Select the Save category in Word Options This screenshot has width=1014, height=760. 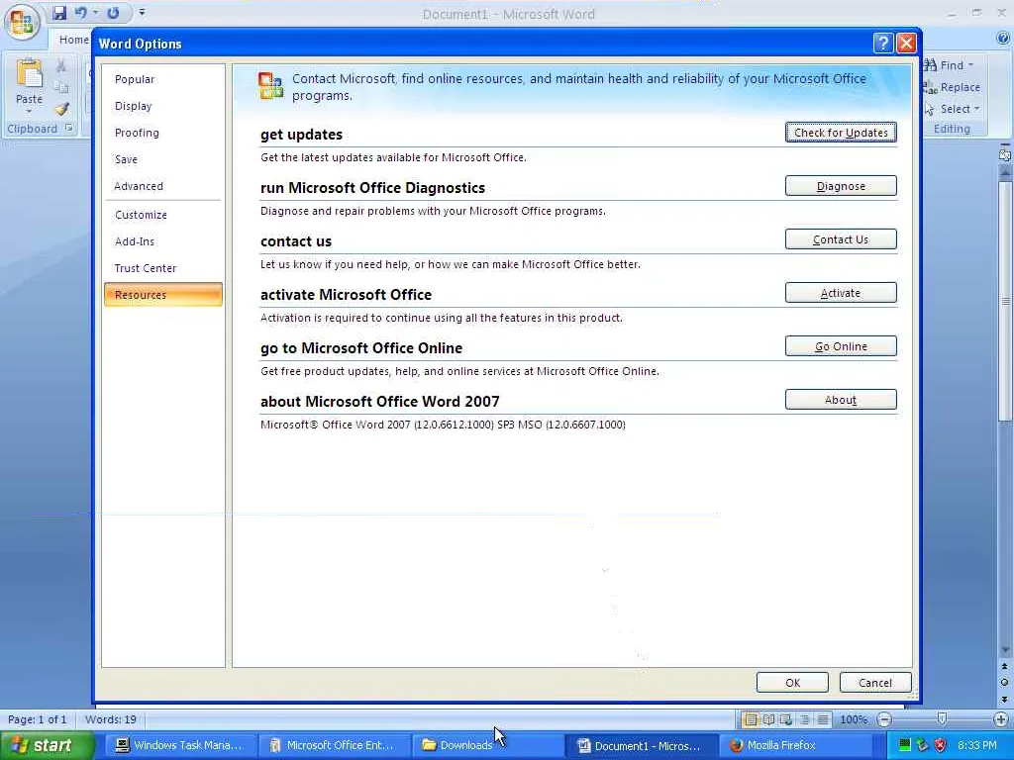click(x=163, y=159)
